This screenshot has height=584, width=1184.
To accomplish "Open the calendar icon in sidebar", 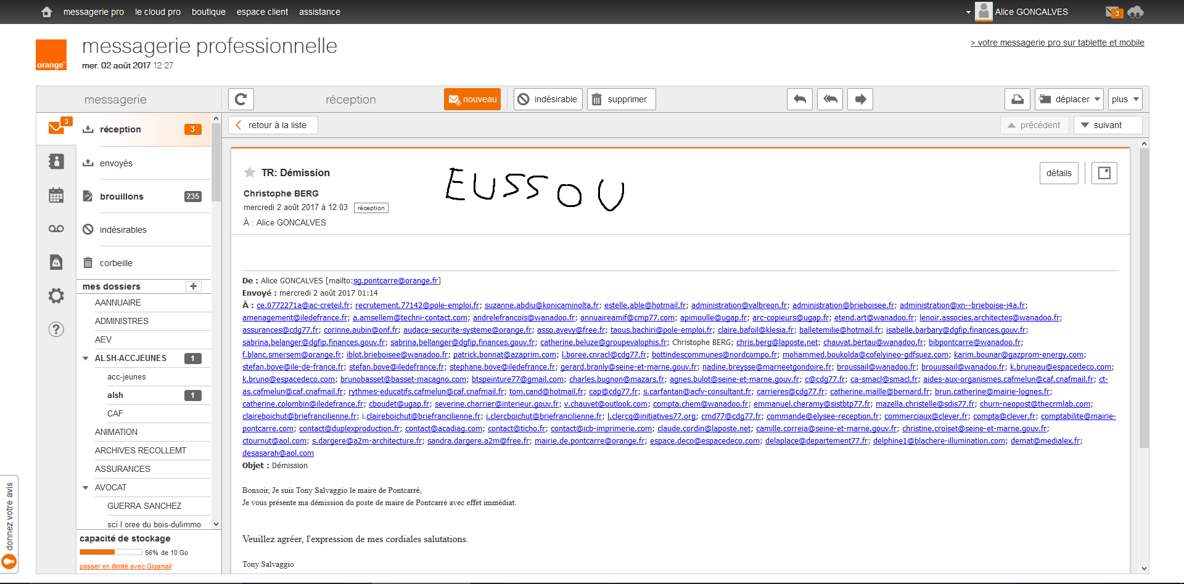I will [56, 195].
